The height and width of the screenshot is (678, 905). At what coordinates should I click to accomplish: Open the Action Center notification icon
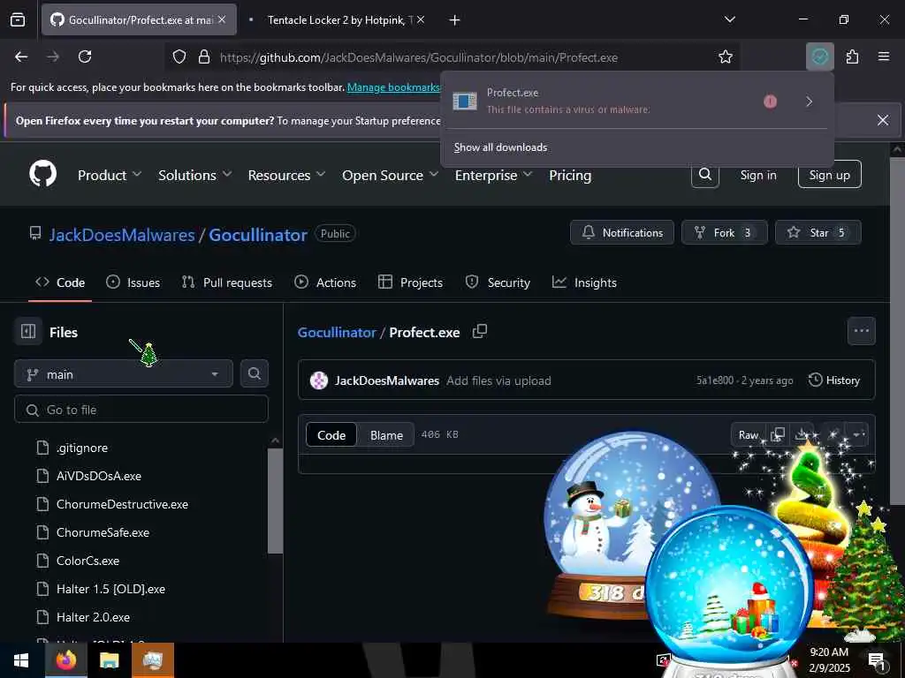[877, 660]
